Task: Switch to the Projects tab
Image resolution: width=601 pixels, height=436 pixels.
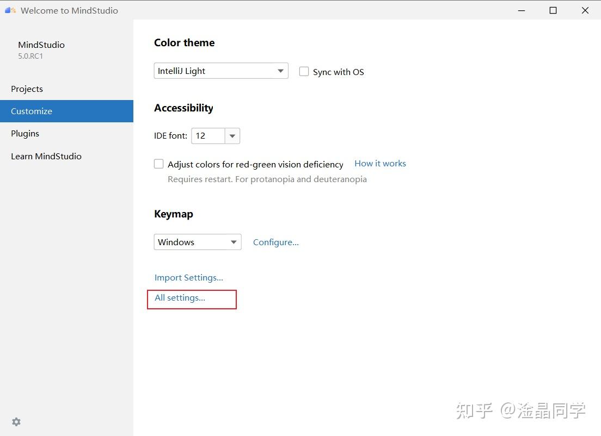Action: pos(27,89)
